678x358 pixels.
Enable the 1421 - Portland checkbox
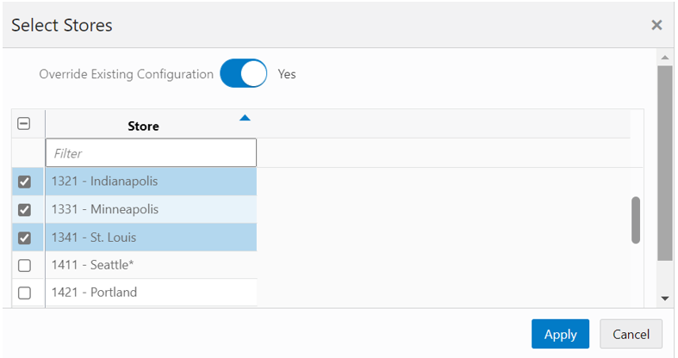[x=24, y=293]
